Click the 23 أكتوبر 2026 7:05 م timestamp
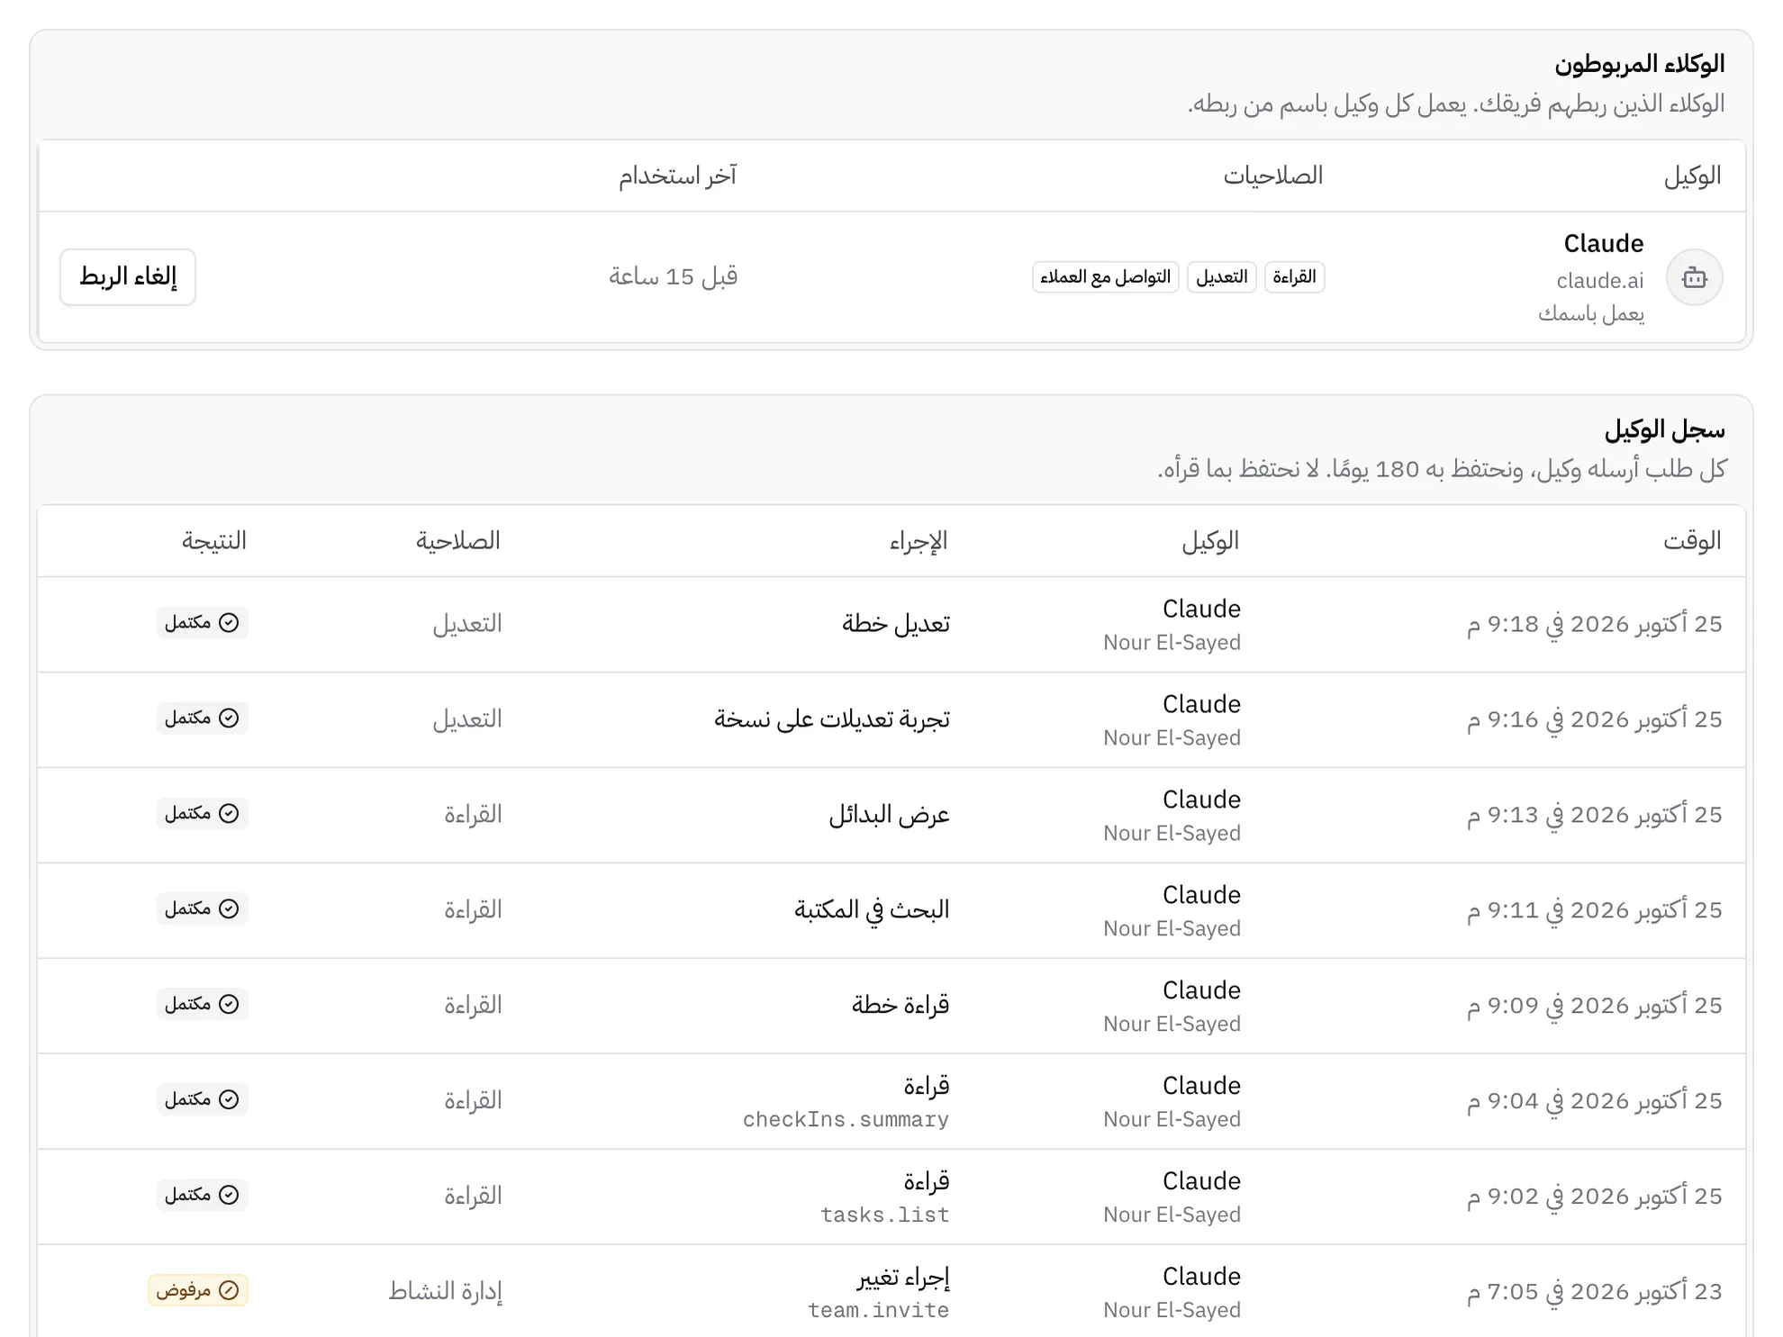This screenshot has height=1337, width=1783. pyautogui.click(x=1594, y=1292)
